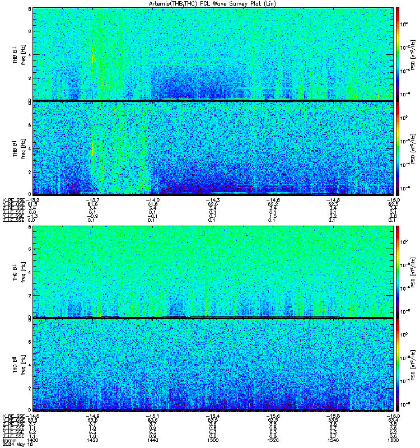Viewport: 420px width, 448px height.
Task: Click the 1500 time tick label
Action: (x=213, y=440)
